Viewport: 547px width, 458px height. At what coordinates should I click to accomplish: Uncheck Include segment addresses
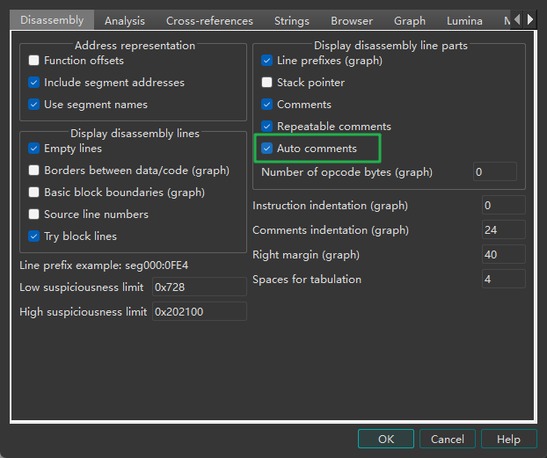coord(34,83)
